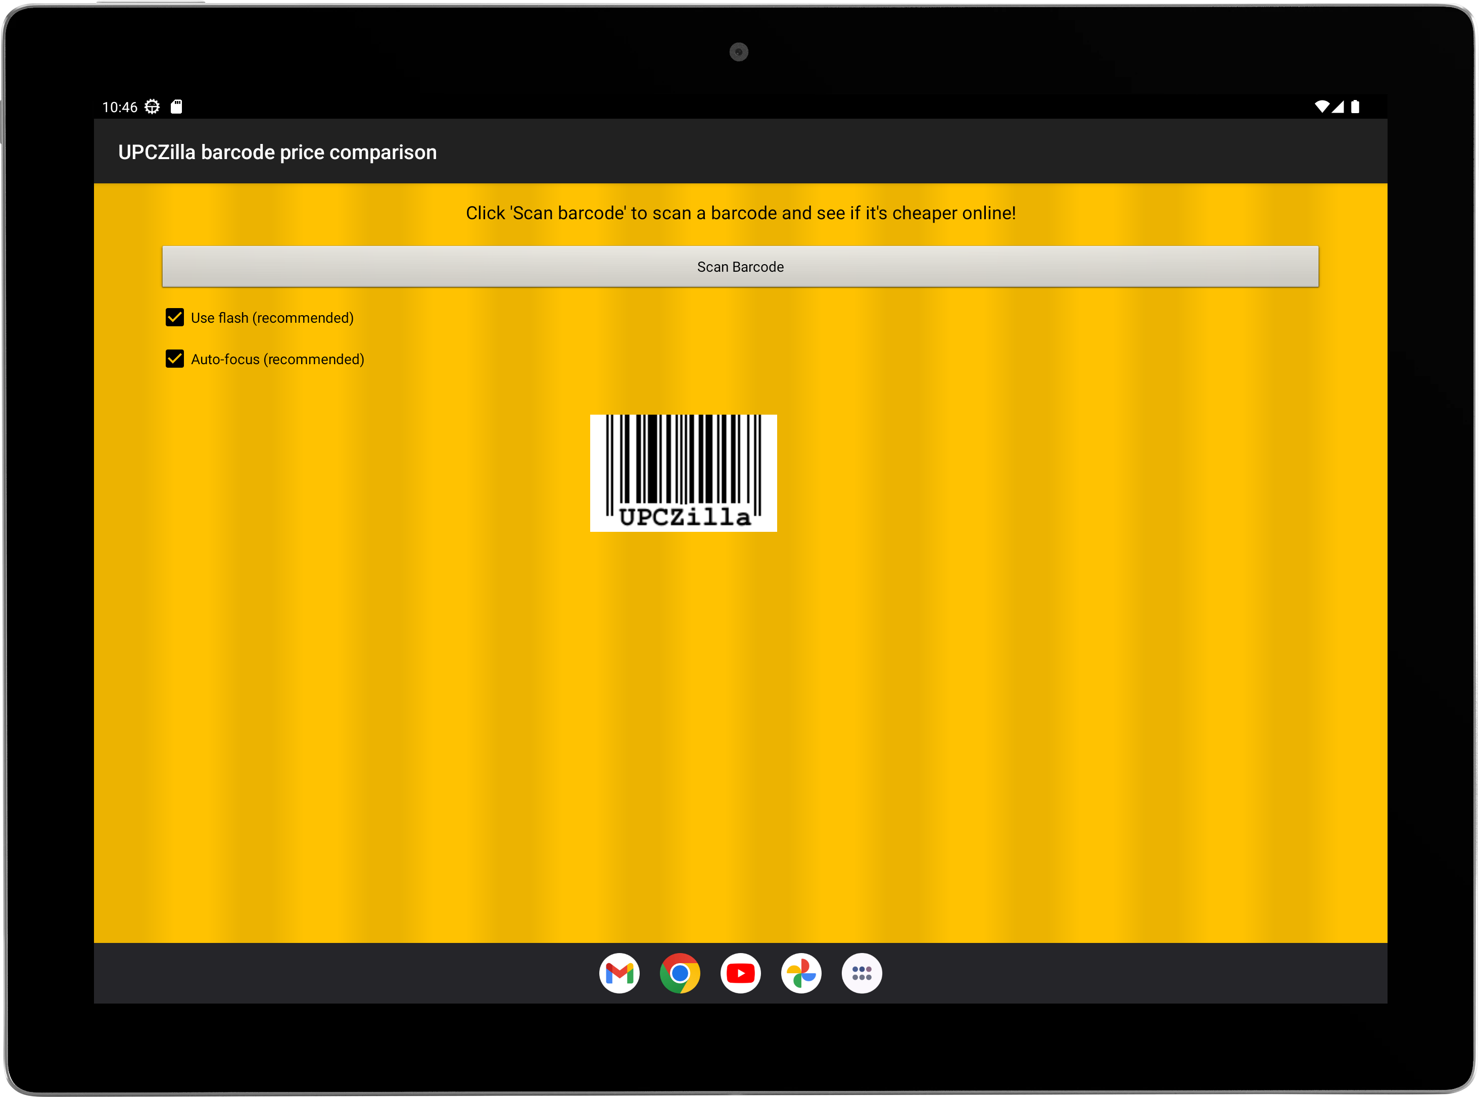Tap the battery status icon
Image resolution: width=1479 pixels, height=1097 pixels.
(1355, 106)
